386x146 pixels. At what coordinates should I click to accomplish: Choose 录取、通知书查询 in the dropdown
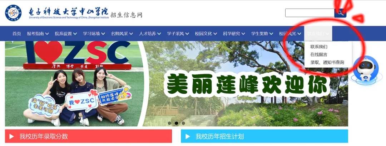click(327, 63)
